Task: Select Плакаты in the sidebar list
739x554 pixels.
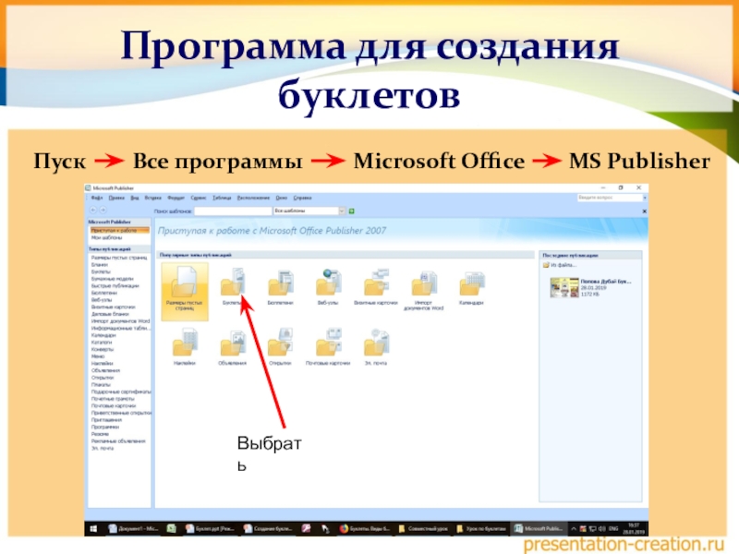Action: (101, 384)
